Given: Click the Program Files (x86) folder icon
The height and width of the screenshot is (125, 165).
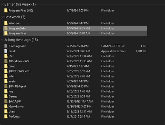Looking at the screenshot, I should tap(6, 10).
